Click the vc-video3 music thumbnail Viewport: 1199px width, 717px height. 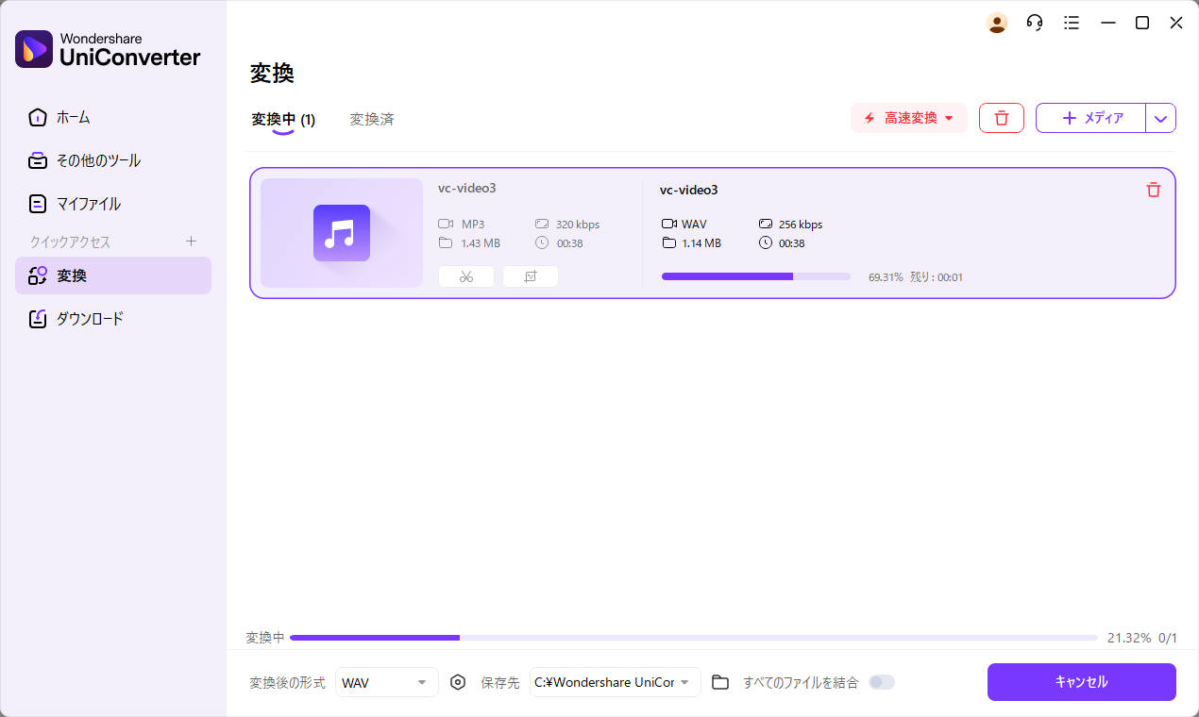click(341, 233)
